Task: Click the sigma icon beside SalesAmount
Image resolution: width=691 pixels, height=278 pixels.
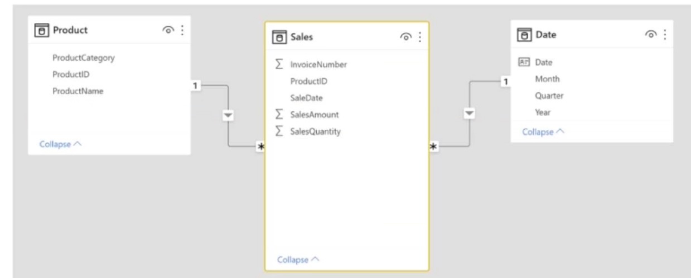Action: point(279,115)
